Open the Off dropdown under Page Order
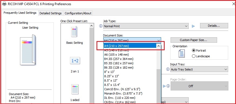Screen dimensions: 236x104 tap(199, 86)
